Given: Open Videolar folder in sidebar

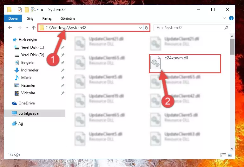Looking at the screenshot, I should tap(28, 93).
